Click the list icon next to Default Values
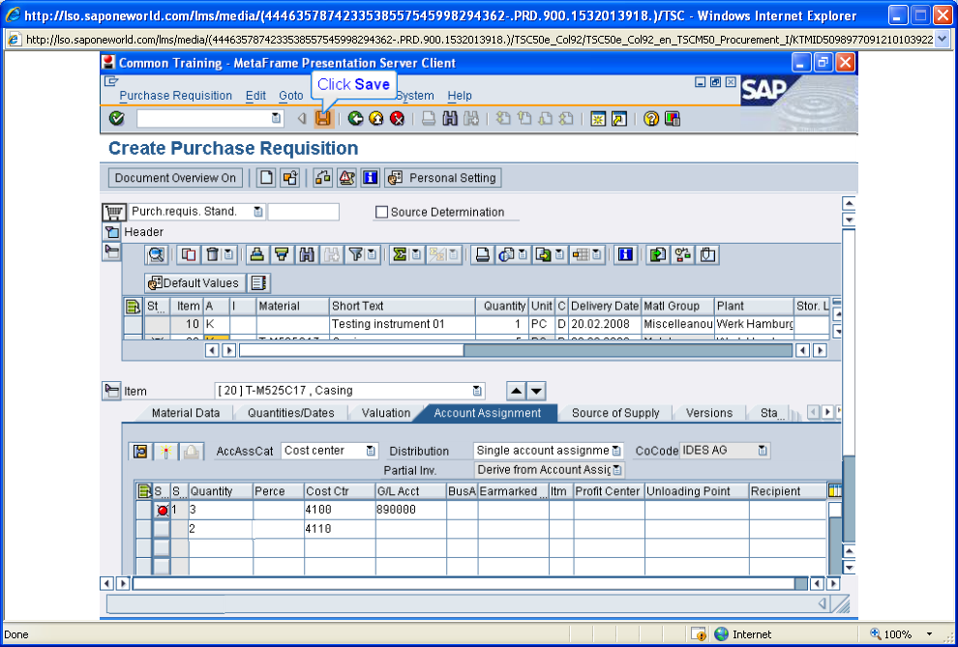 click(x=259, y=282)
